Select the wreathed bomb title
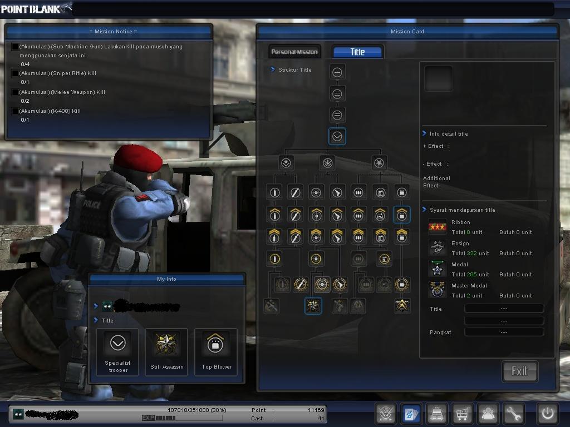The width and height of the screenshot is (570, 427). tap(402, 285)
